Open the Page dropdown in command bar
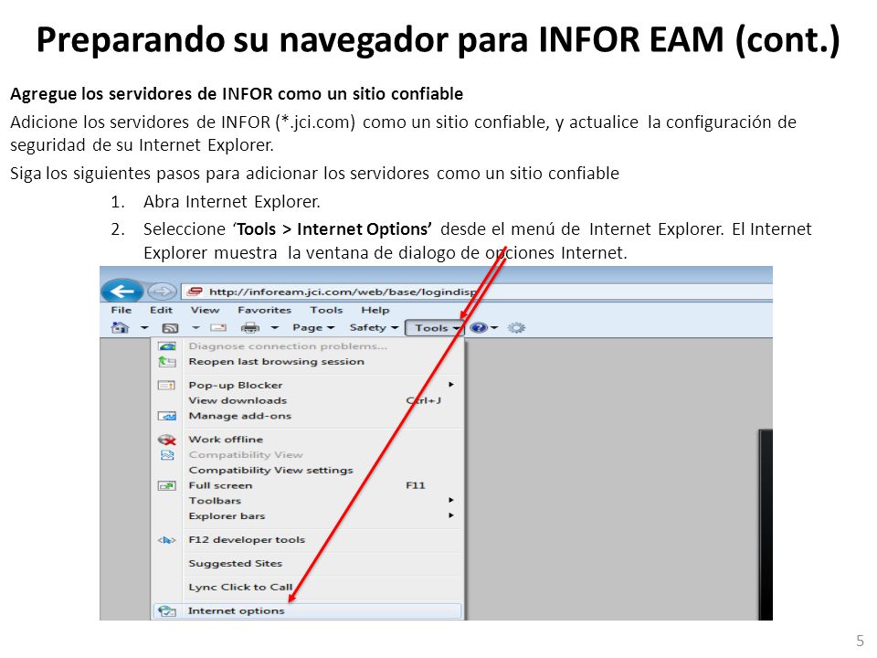The image size is (877, 658). click(x=313, y=328)
